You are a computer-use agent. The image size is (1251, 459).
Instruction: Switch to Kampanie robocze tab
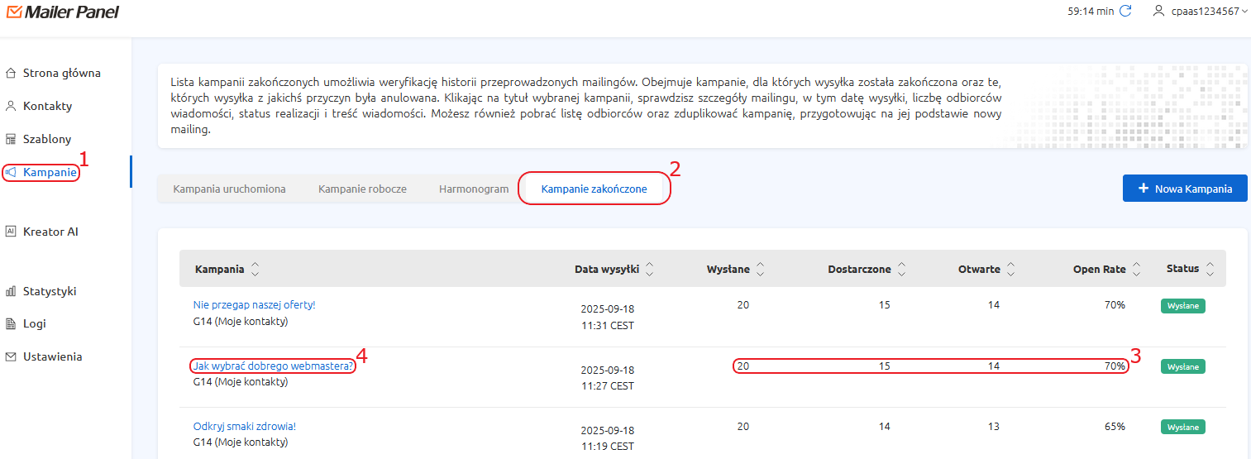[x=362, y=189]
